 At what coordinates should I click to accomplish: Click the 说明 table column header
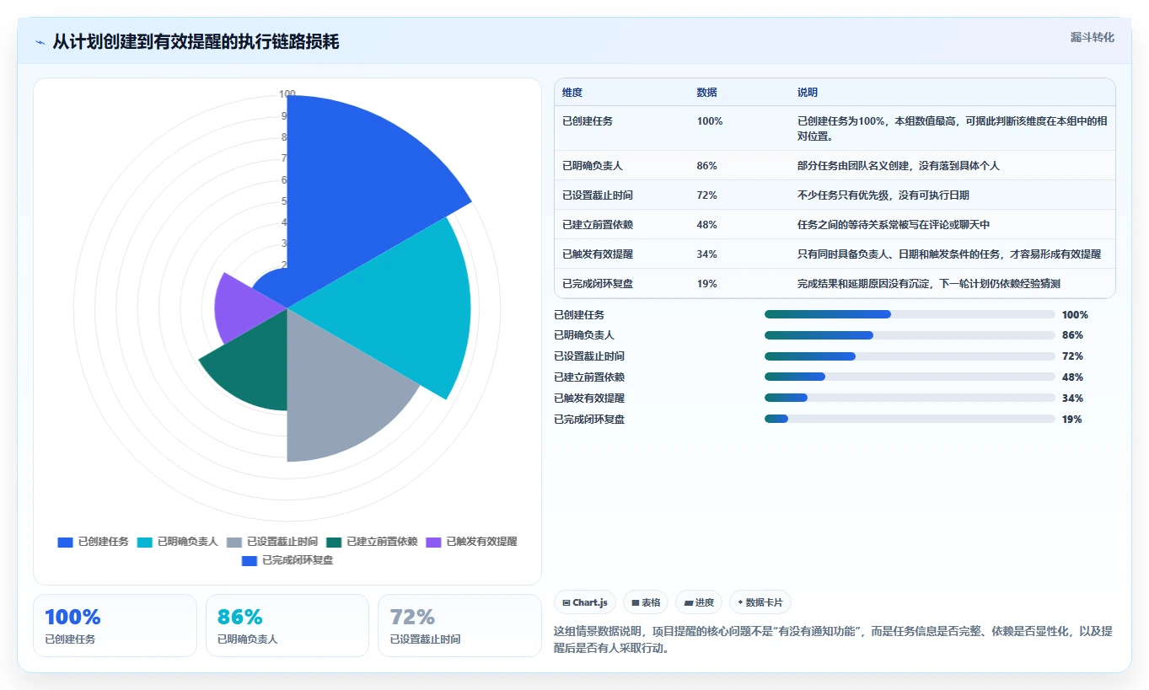pos(808,93)
